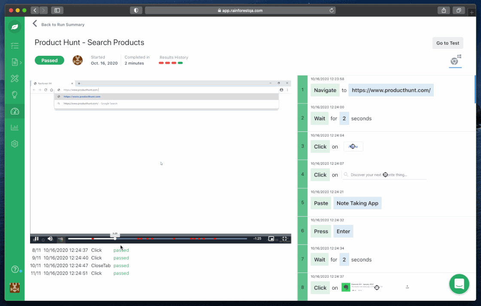Pause the test video playback
Screen dimensions: 481x306
point(36,239)
